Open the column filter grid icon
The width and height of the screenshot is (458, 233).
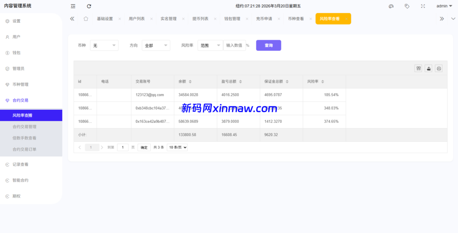click(x=418, y=69)
